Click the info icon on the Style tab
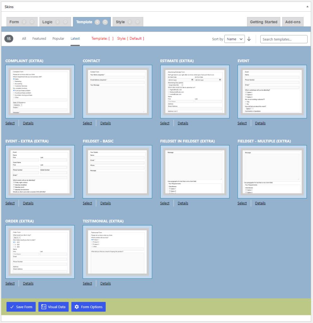 point(138,22)
